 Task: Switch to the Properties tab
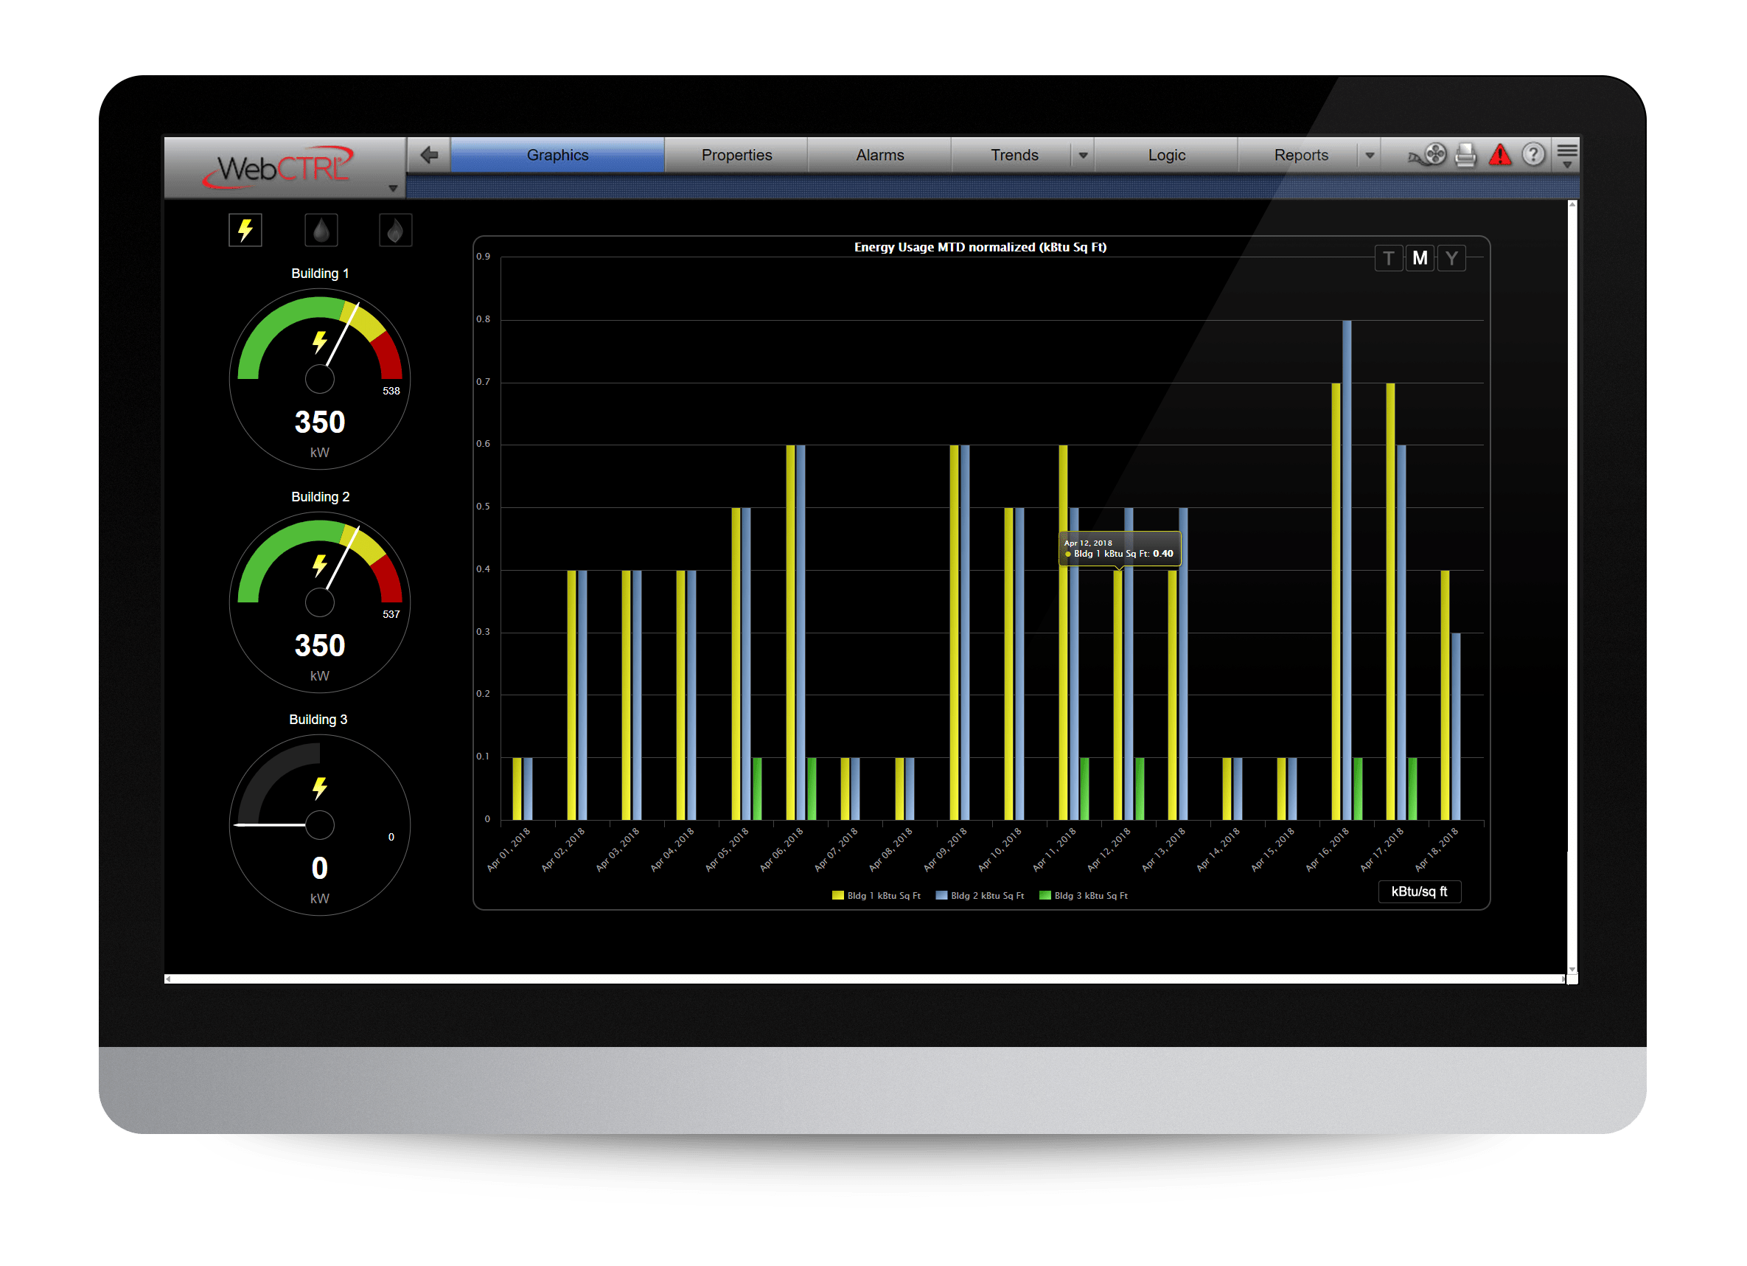click(736, 154)
